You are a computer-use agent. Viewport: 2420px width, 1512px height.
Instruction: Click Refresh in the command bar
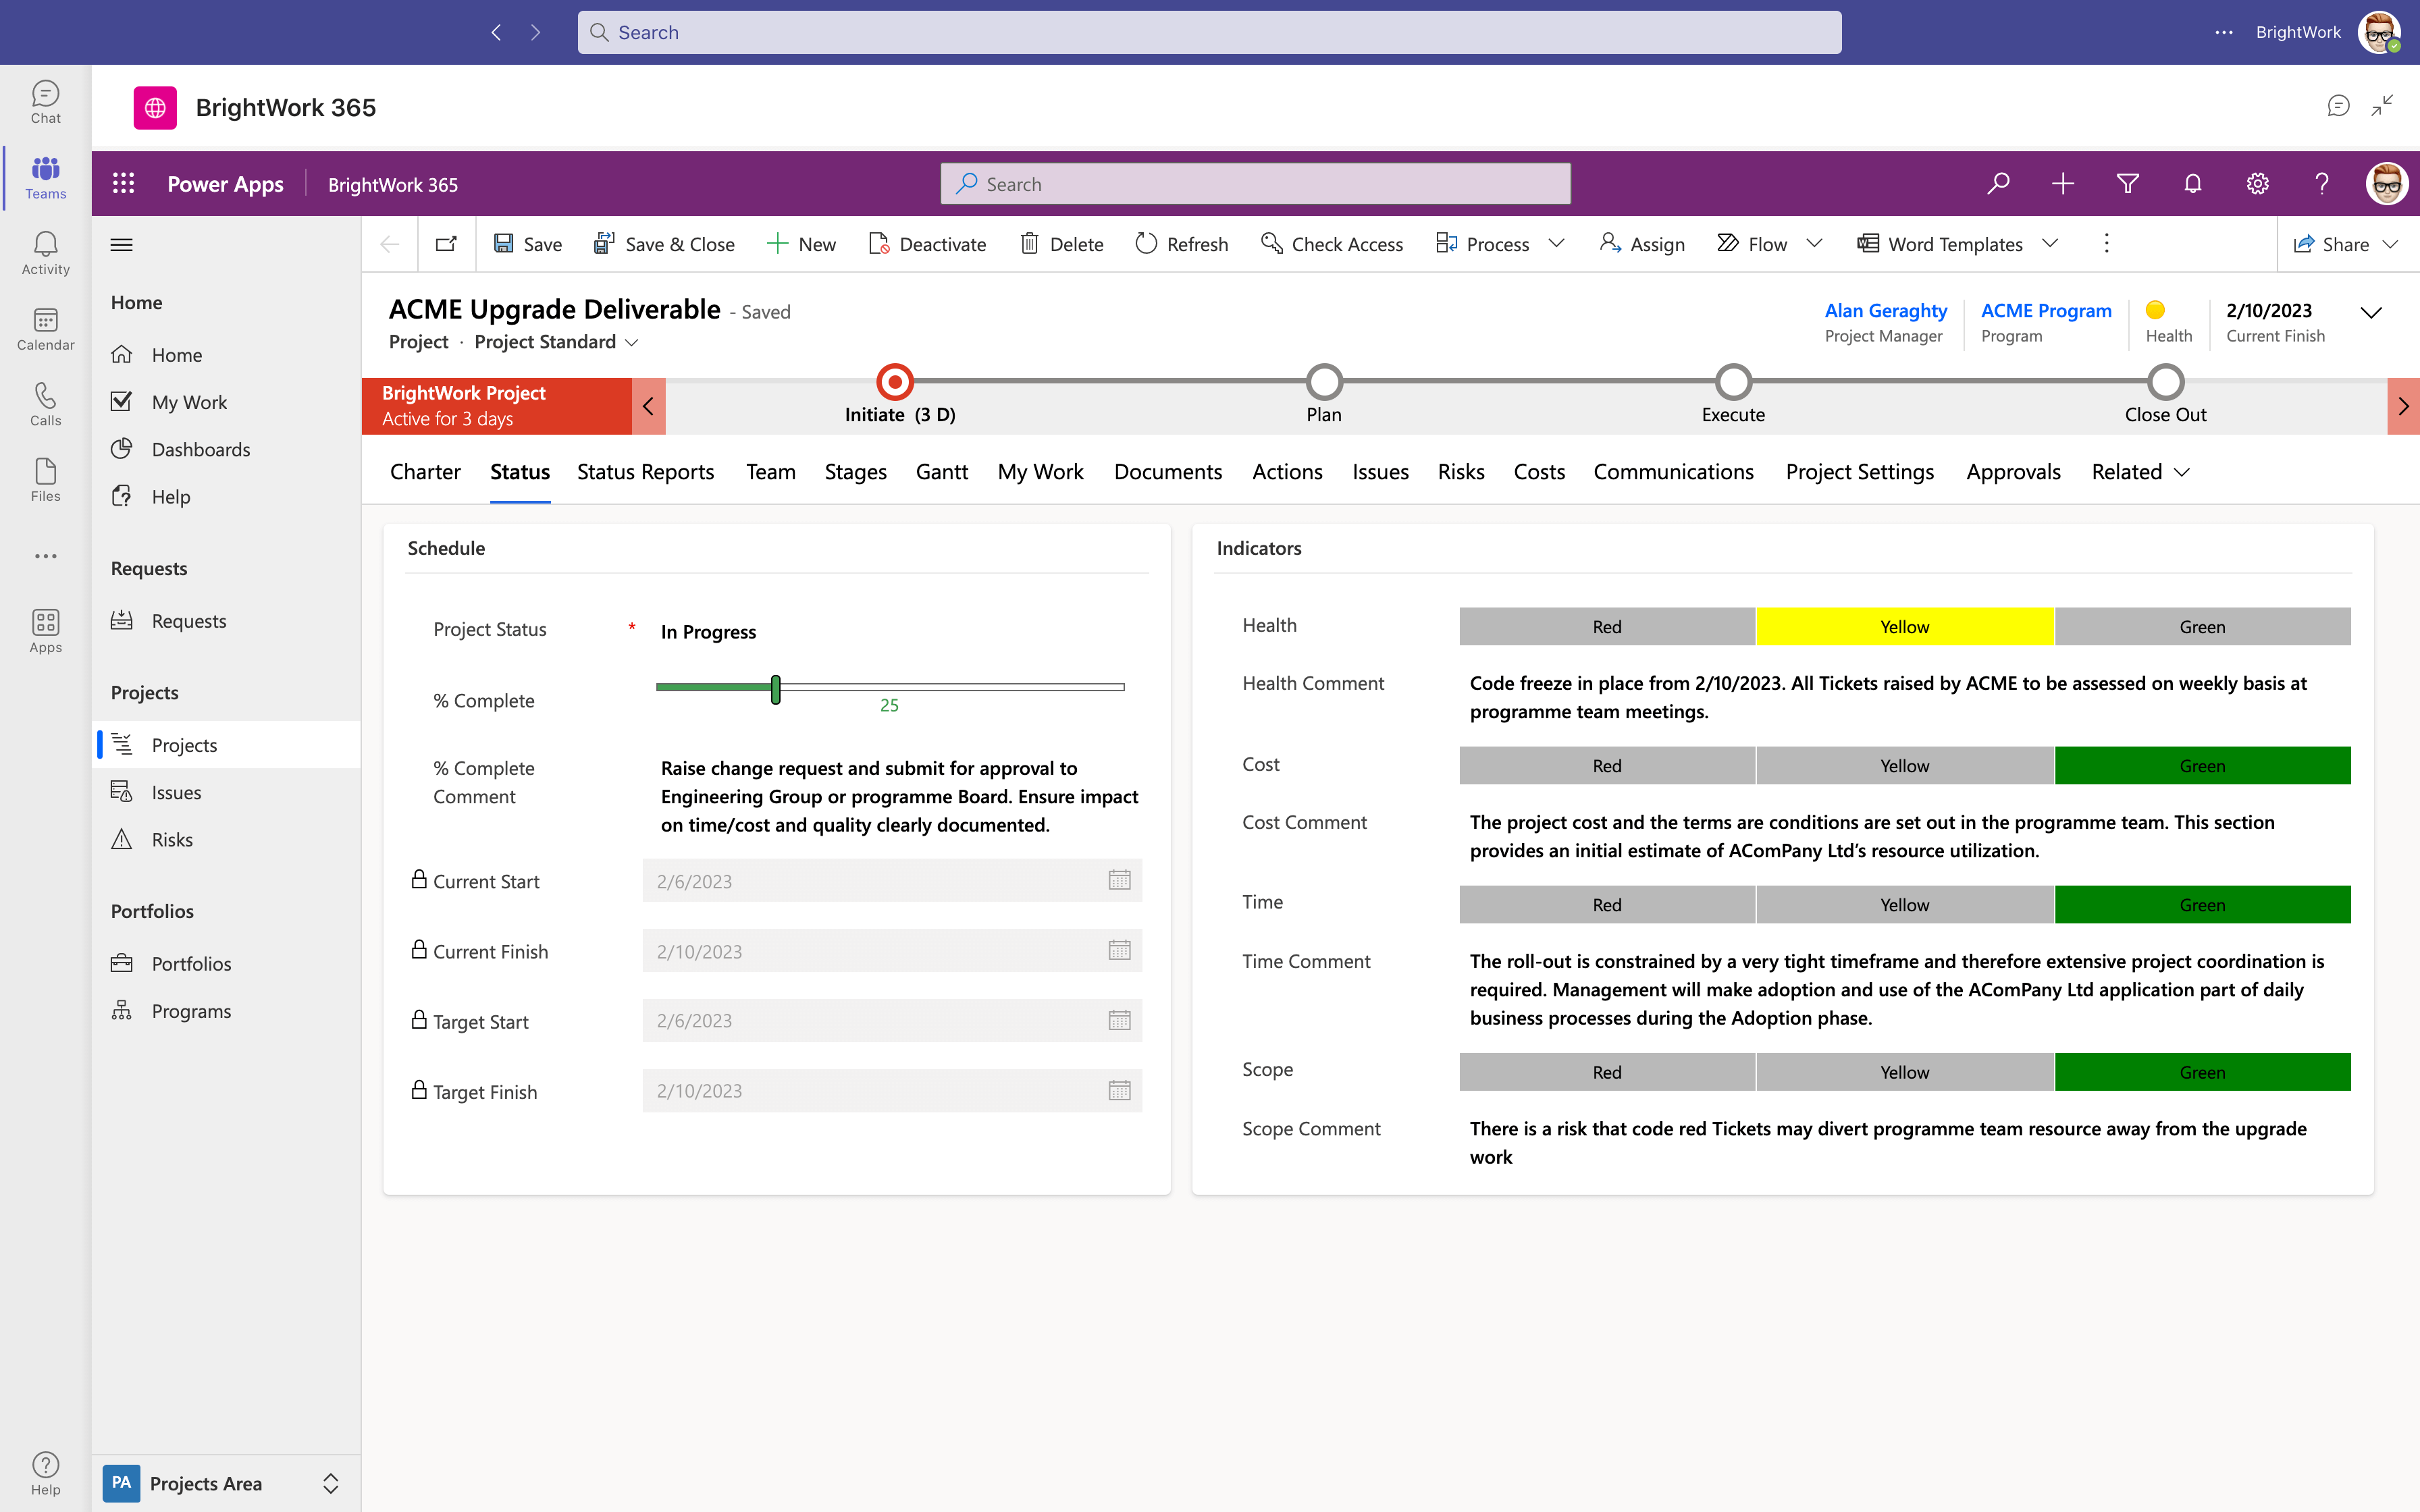coord(1182,244)
